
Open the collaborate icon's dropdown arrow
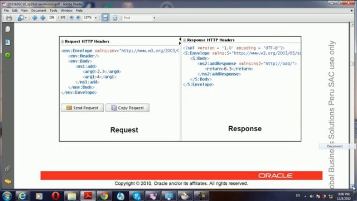(x=26, y=18)
